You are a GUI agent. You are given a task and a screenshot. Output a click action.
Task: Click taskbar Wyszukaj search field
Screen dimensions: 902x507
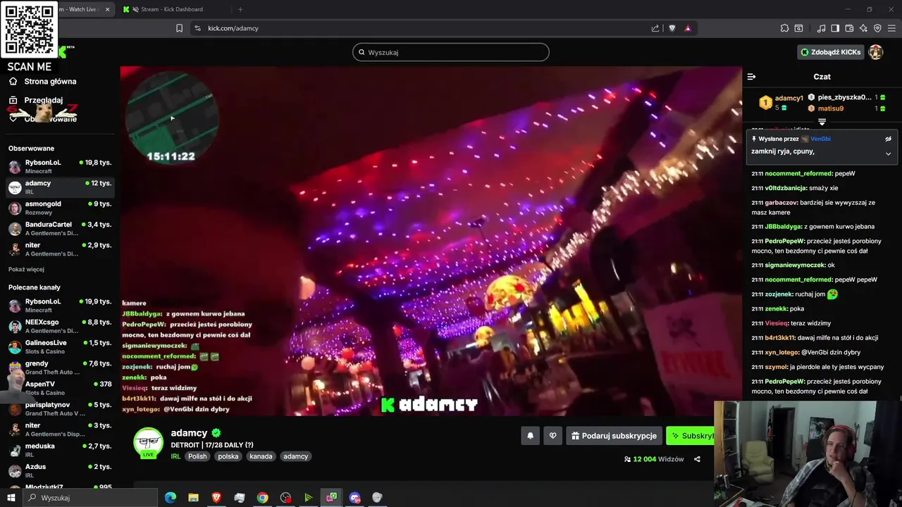[90, 498]
